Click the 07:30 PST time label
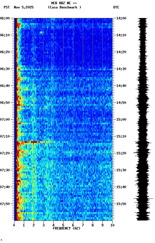 [5, 170]
